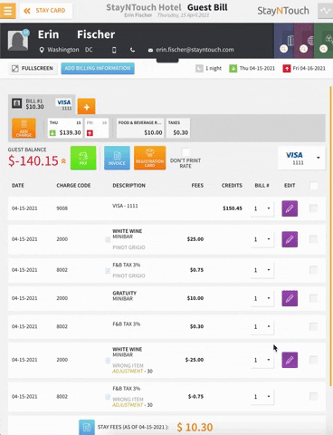Edit the VISA - 1111 payment row
Image resolution: width=333 pixels, height=435 pixels.
(x=290, y=208)
